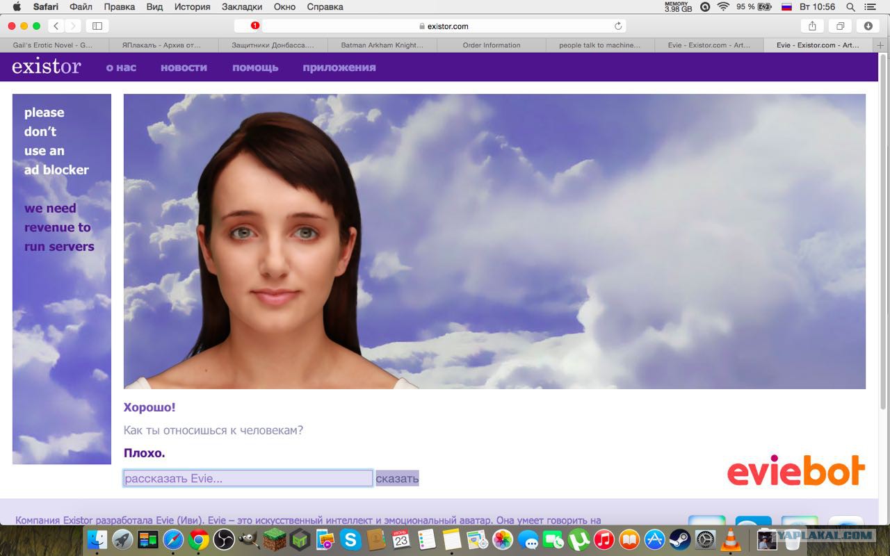890x556 pixels.
Task: Click the Evie avatar image
Action: pos(494,241)
